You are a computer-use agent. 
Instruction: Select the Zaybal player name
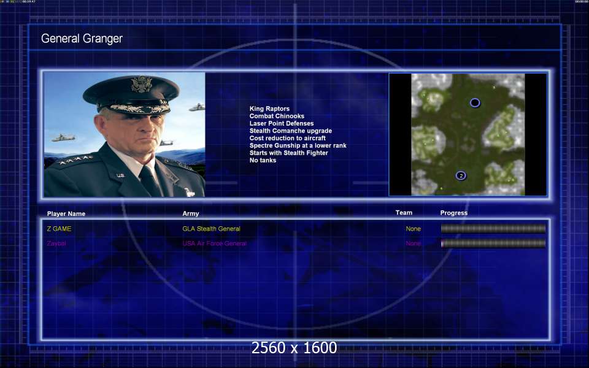[x=56, y=243]
